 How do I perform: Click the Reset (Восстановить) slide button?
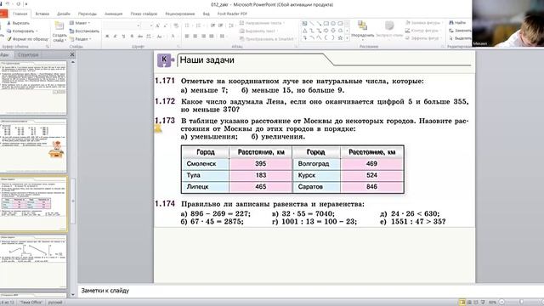click(x=84, y=31)
